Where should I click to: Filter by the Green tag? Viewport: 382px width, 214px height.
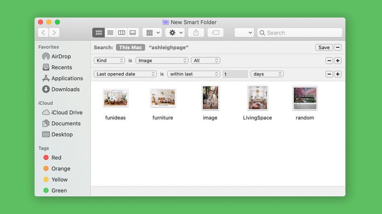(55, 191)
